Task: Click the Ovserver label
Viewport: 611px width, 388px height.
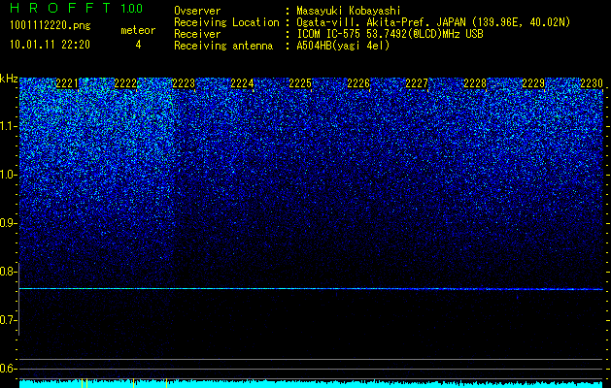Action: click(x=197, y=11)
